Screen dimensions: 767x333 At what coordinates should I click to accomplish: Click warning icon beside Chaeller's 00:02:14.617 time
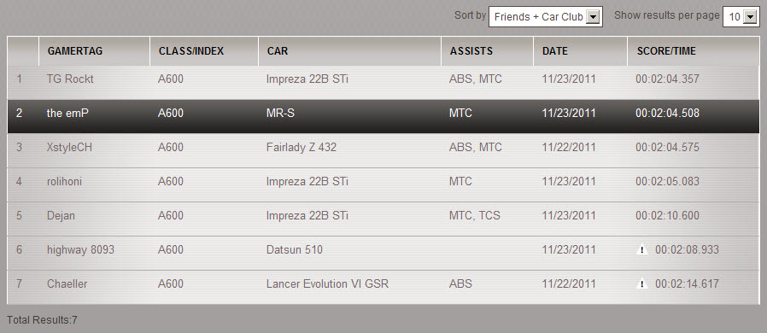pyautogui.click(x=641, y=283)
